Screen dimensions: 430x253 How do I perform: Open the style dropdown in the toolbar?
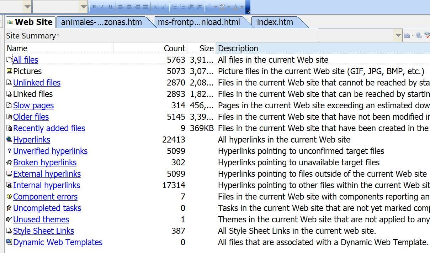[27, 7]
